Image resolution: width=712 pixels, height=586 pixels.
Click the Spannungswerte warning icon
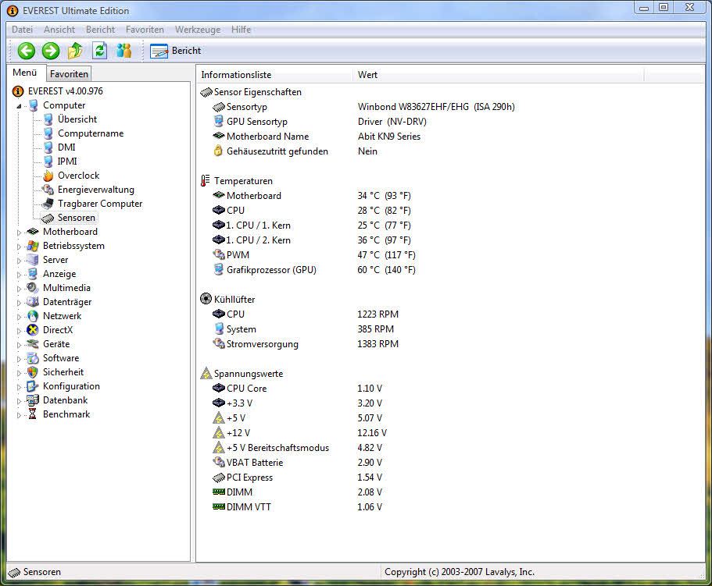click(206, 374)
